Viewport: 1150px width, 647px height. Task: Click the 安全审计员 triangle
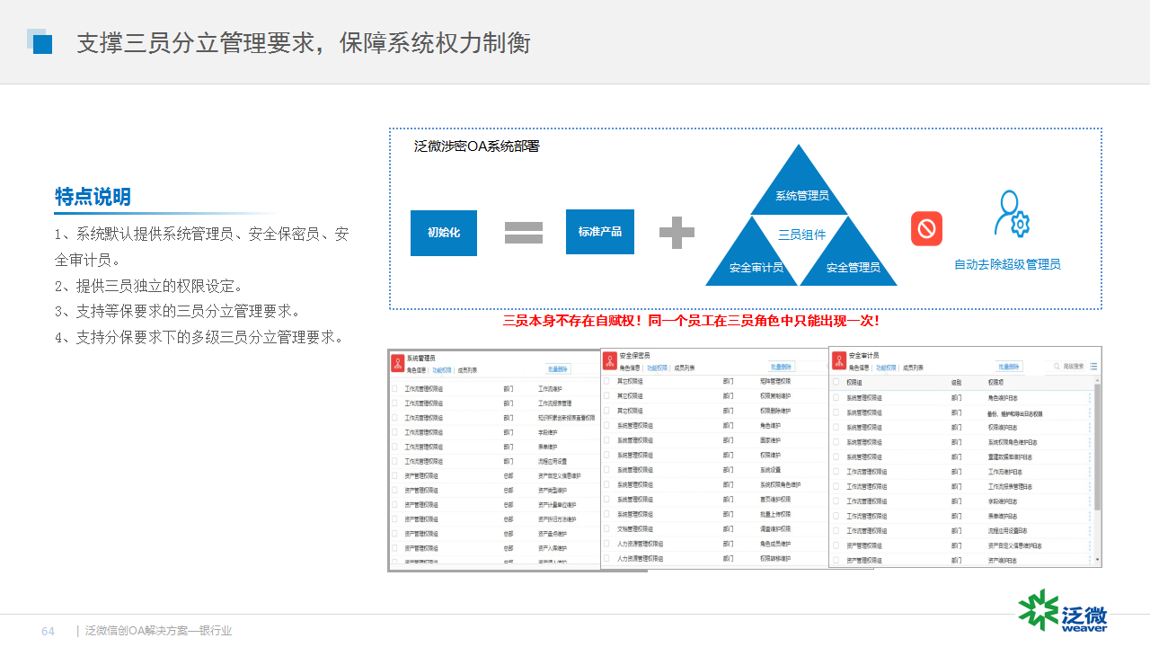[x=754, y=259]
